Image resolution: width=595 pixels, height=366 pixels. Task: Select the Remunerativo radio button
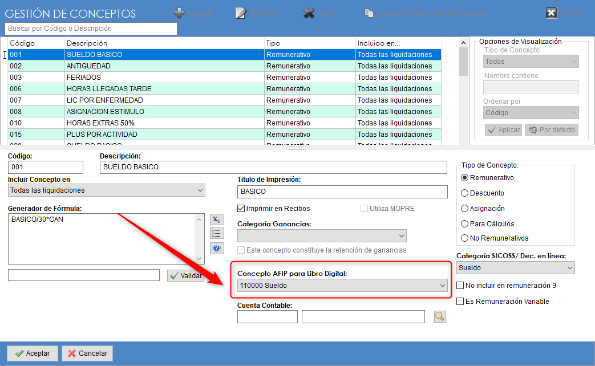pyautogui.click(x=464, y=177)
